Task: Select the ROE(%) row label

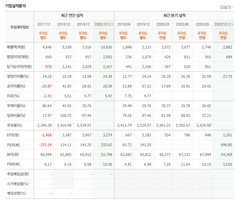Action: [x=13, y=96]
